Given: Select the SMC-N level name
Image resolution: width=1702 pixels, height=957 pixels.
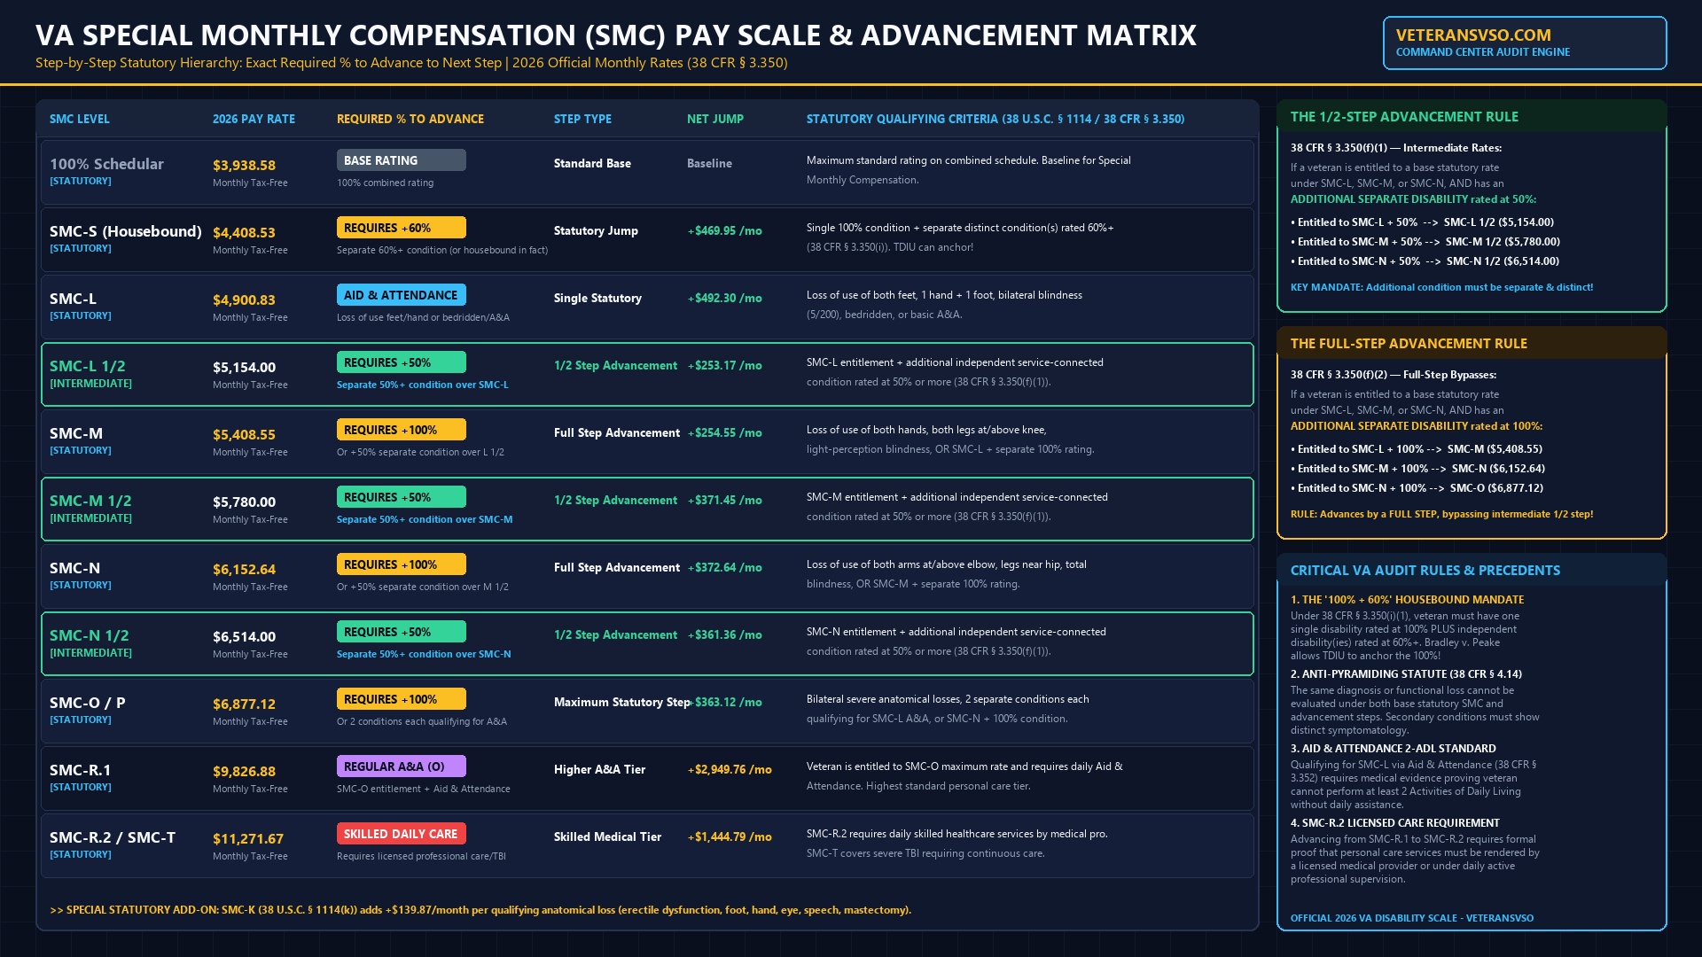Looking at the screenshot, I should [x=74, y=568].
